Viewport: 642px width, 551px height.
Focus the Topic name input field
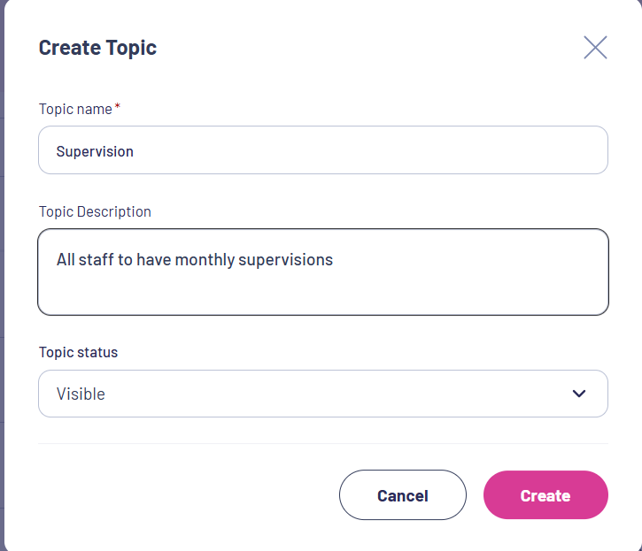pos(323,150)
